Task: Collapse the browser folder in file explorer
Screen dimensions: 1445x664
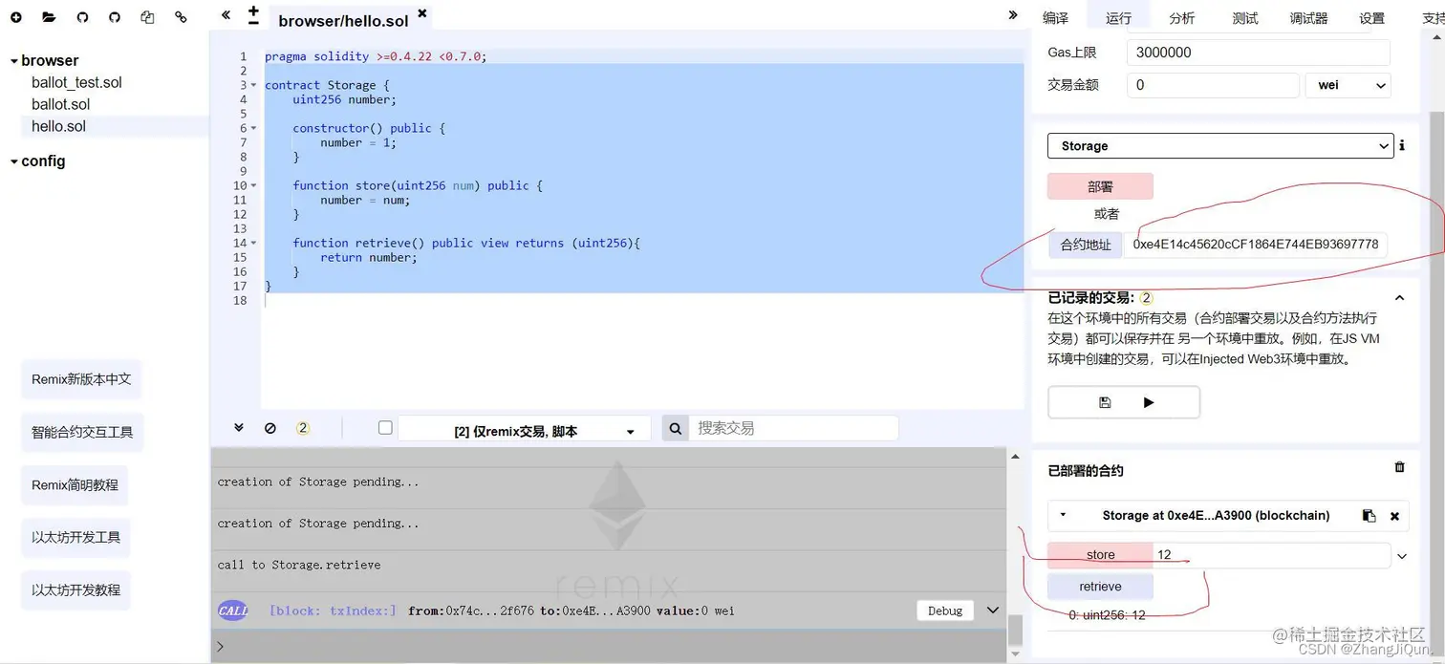Action: [14, 61]
